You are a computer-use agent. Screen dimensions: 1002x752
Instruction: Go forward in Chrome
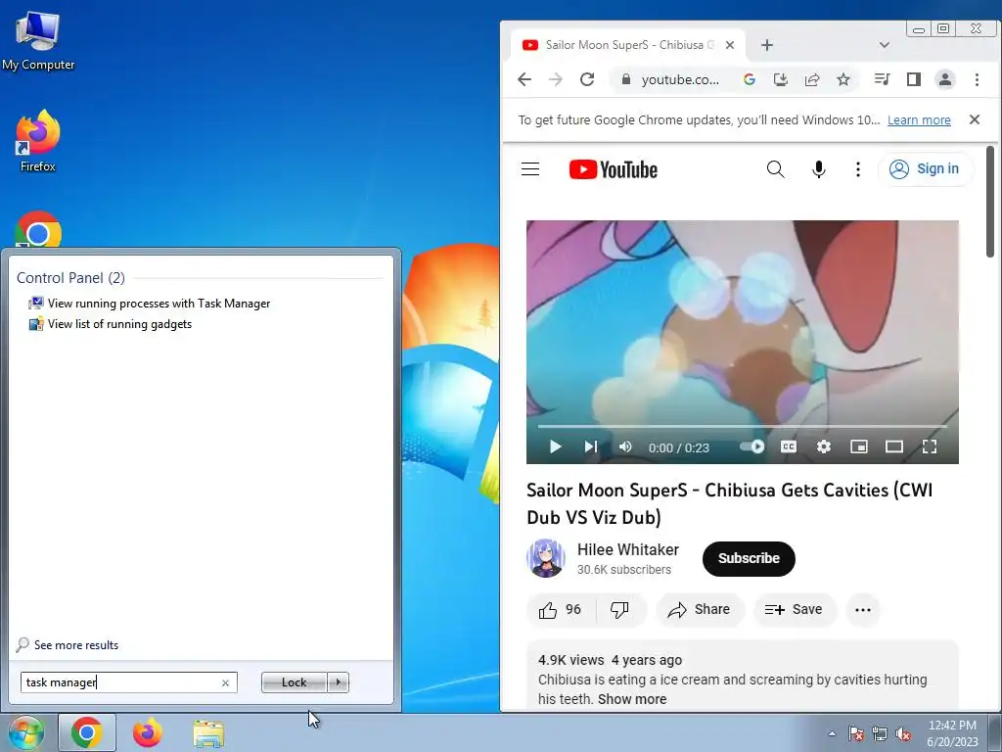[556, 79]
